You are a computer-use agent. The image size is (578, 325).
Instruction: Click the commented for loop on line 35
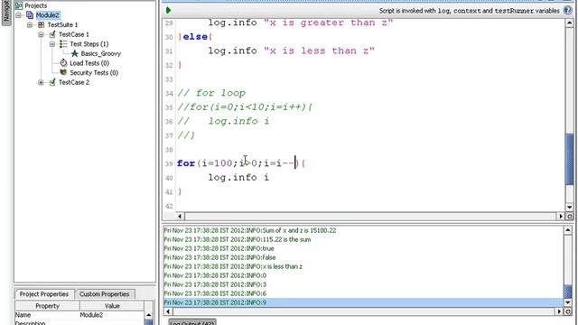pyautogui.click(x=245, y=107)
